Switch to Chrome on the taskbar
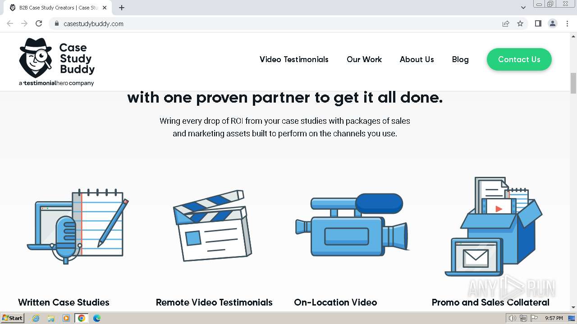 click(82, 318)
